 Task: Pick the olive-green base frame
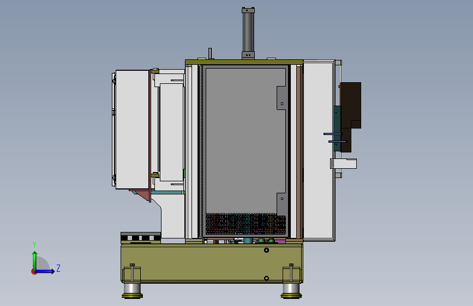[212, 263]
